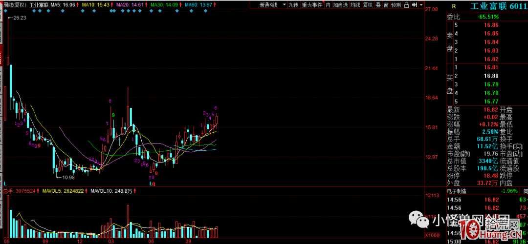Select buy level 1 price 16.81

coord(491,67)
